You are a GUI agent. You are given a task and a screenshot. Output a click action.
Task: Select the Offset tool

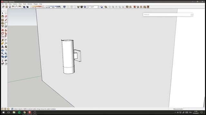click(6, 36)
